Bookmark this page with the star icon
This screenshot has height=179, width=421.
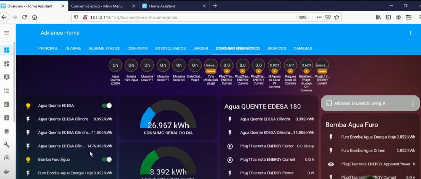click(x=337, y=17)
